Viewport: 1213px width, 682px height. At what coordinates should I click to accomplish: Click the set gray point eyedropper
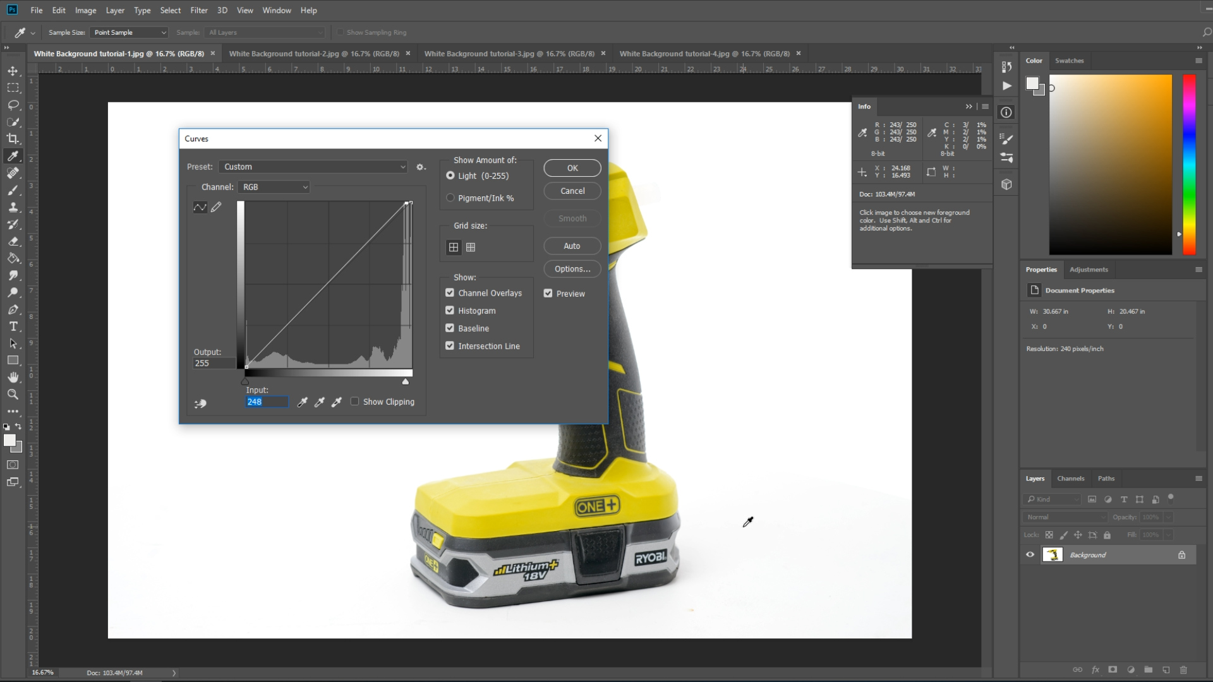tap(320, 402)
